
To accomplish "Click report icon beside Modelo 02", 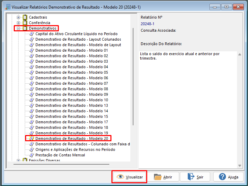I will pos(32,56).
